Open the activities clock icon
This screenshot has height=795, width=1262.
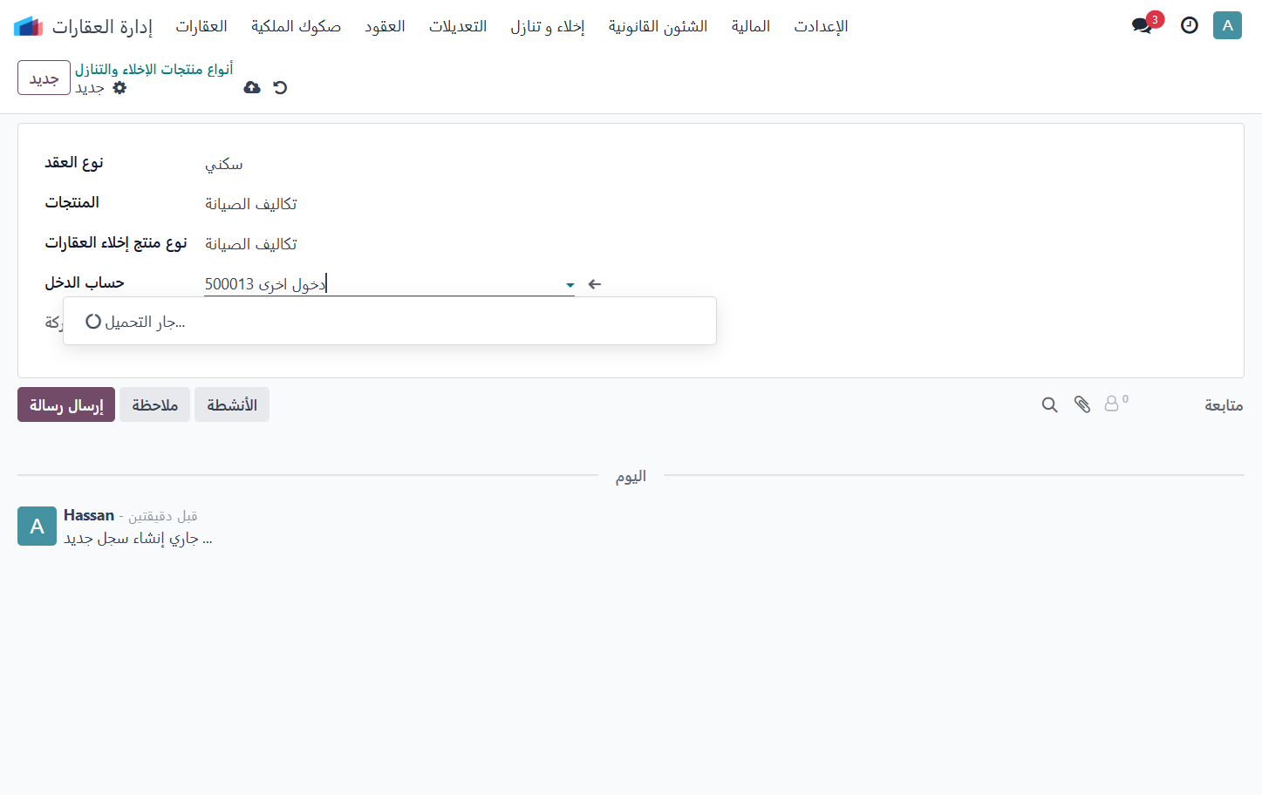1190,25
